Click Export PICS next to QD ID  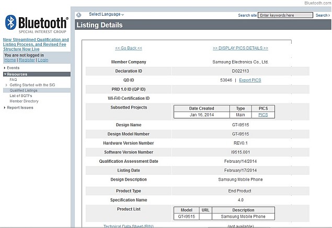coord(250,80)
